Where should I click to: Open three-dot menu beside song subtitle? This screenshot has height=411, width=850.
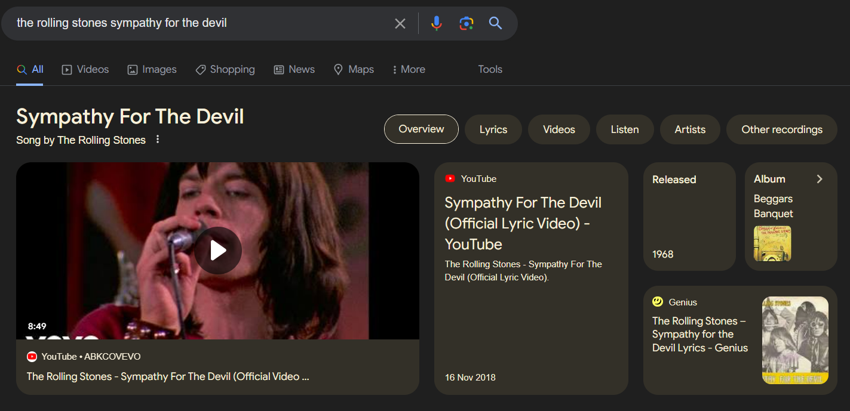[158, 140]
